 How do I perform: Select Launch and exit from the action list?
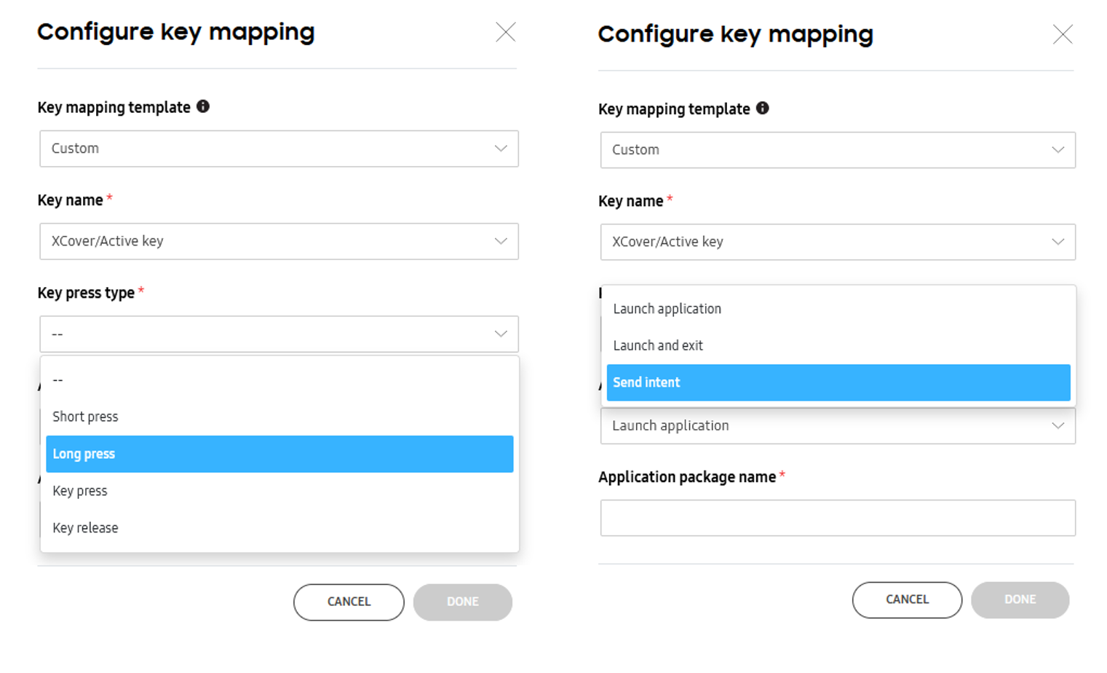click(838, 345)
